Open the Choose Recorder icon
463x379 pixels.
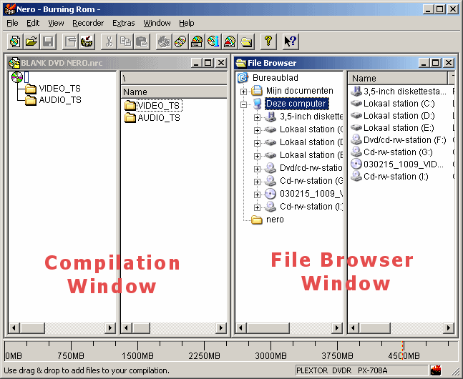point(197,41)
